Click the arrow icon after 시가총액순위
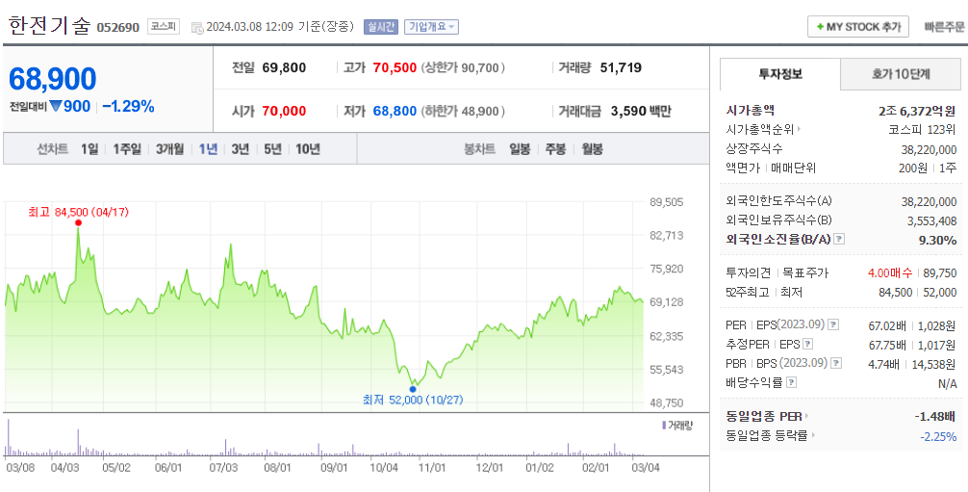This screenshot has width=968, height=492. (799, 130)
